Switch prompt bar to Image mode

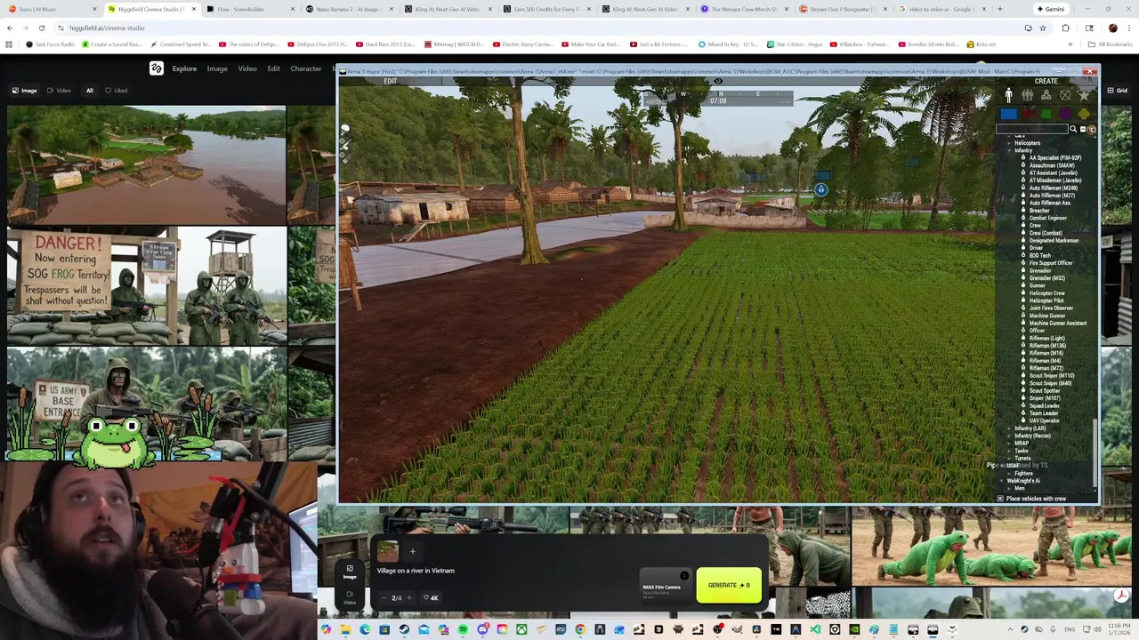tap(350, 572)
